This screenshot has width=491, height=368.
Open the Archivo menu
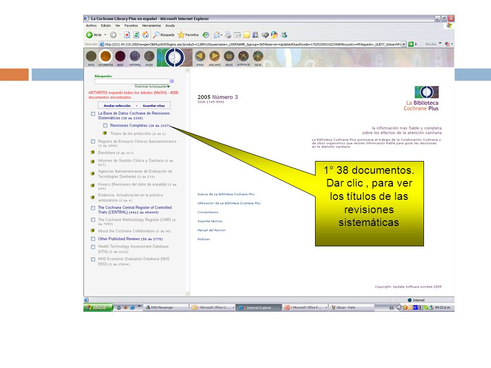[91, 26]
